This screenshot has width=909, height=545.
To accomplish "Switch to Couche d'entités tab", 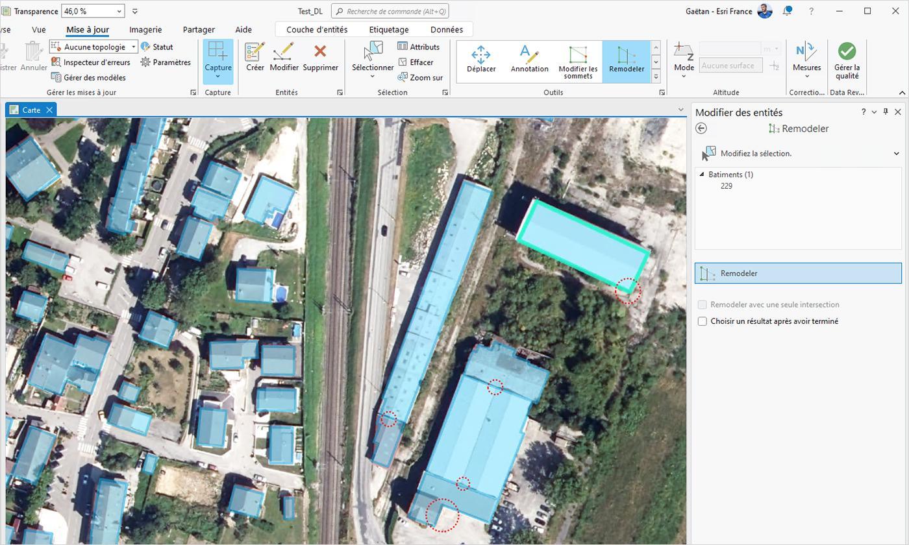I will 317,29.
